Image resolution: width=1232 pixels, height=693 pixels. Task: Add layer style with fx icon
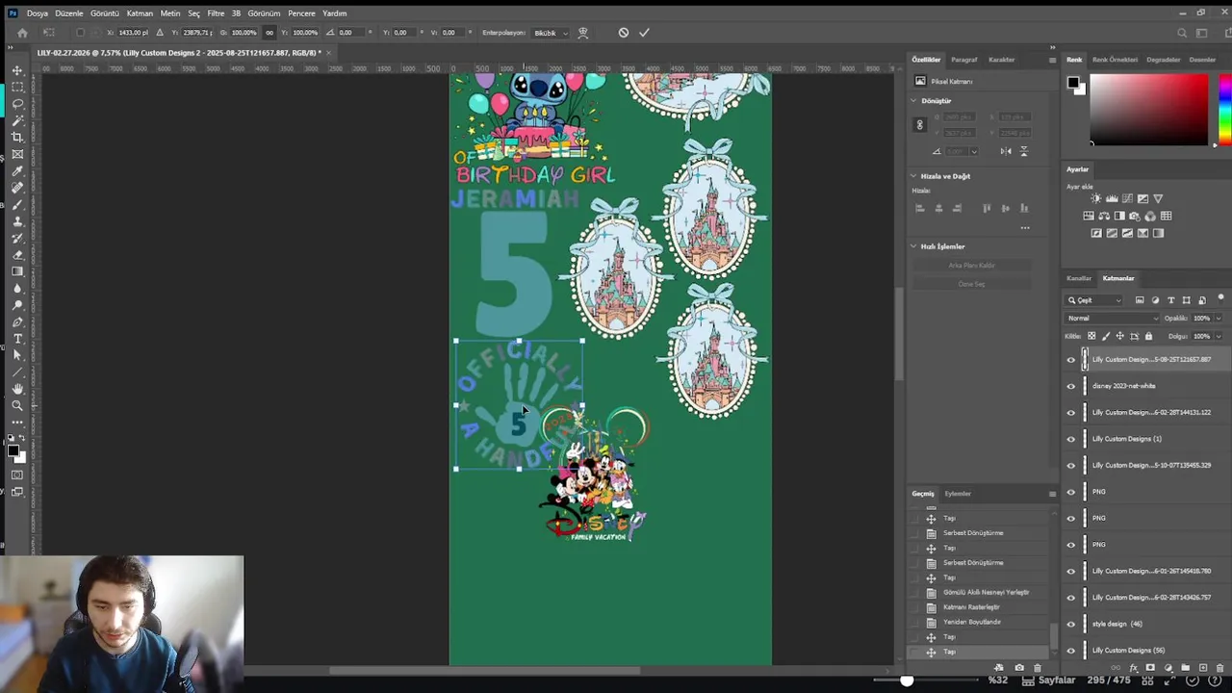(x=1133, y=668)
